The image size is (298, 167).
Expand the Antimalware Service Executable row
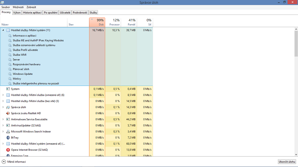coord(3,119)
